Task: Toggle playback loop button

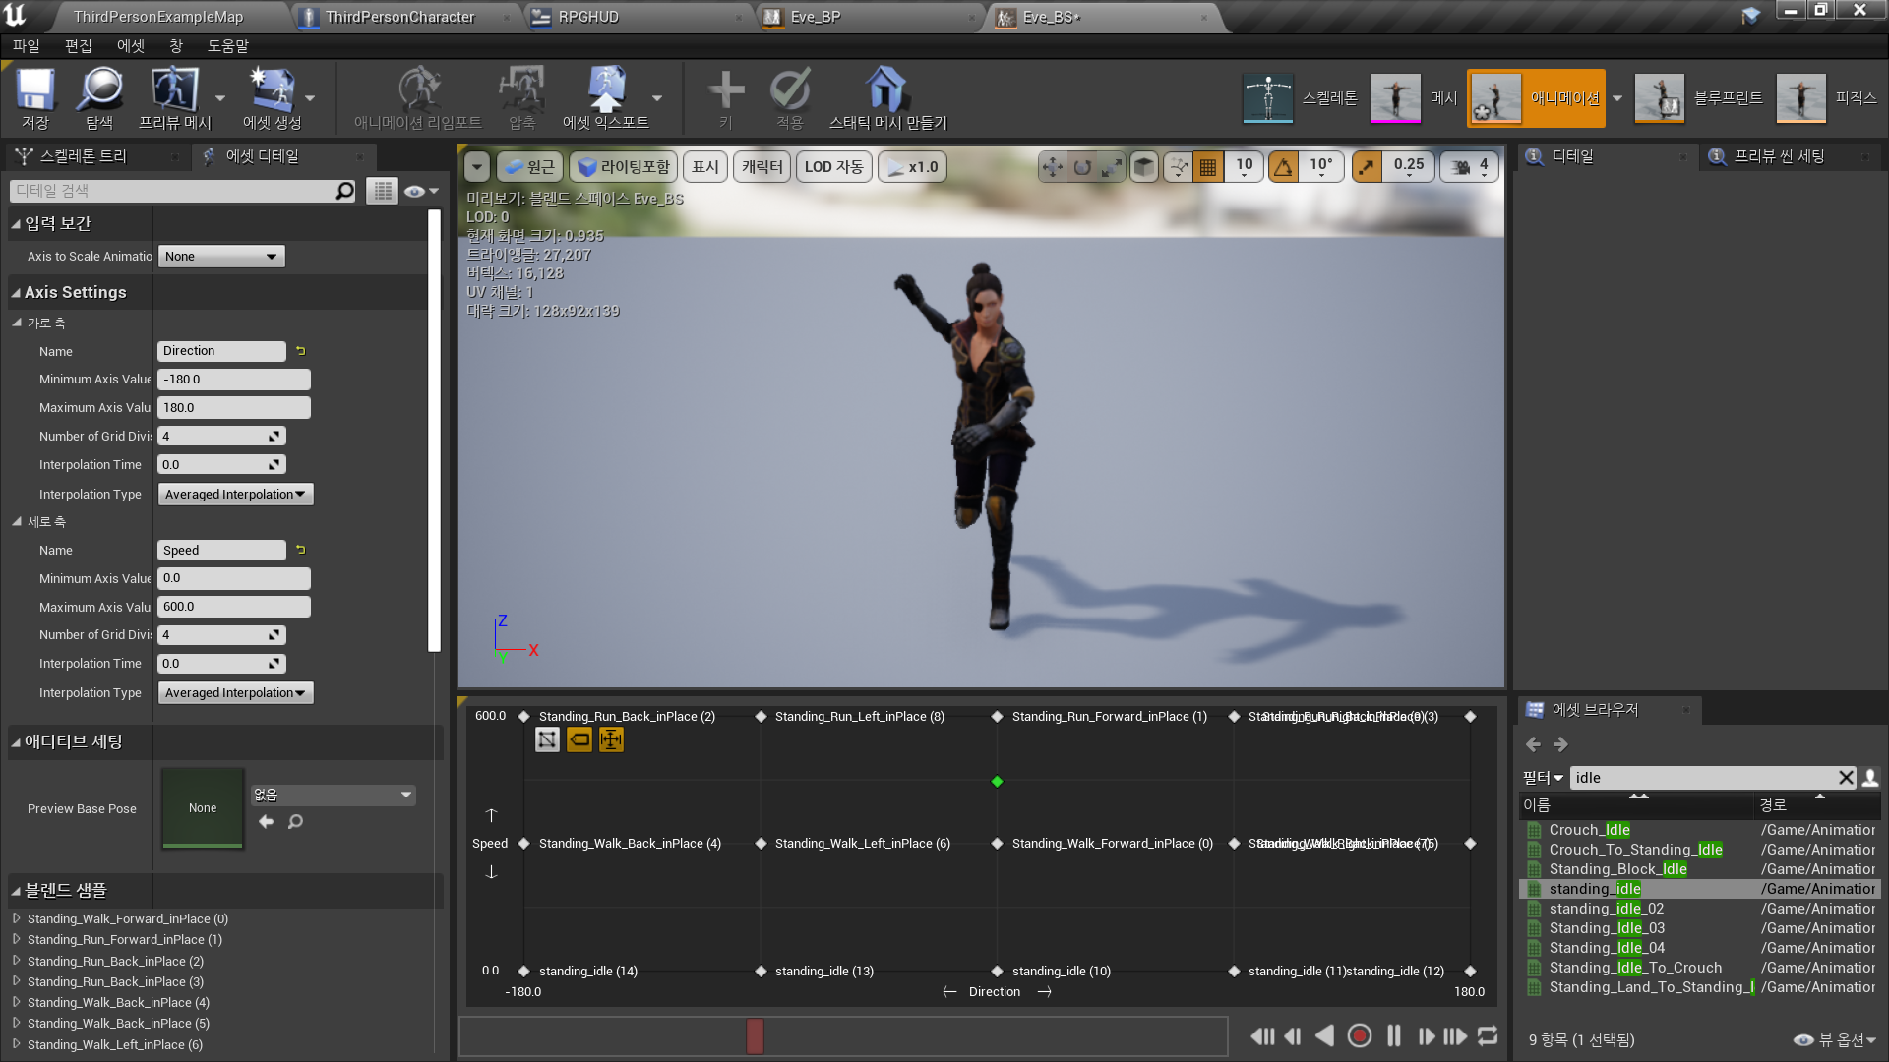Action: point(1488,1035)
